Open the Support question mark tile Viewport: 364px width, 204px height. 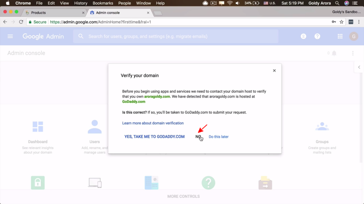point(209,183)
